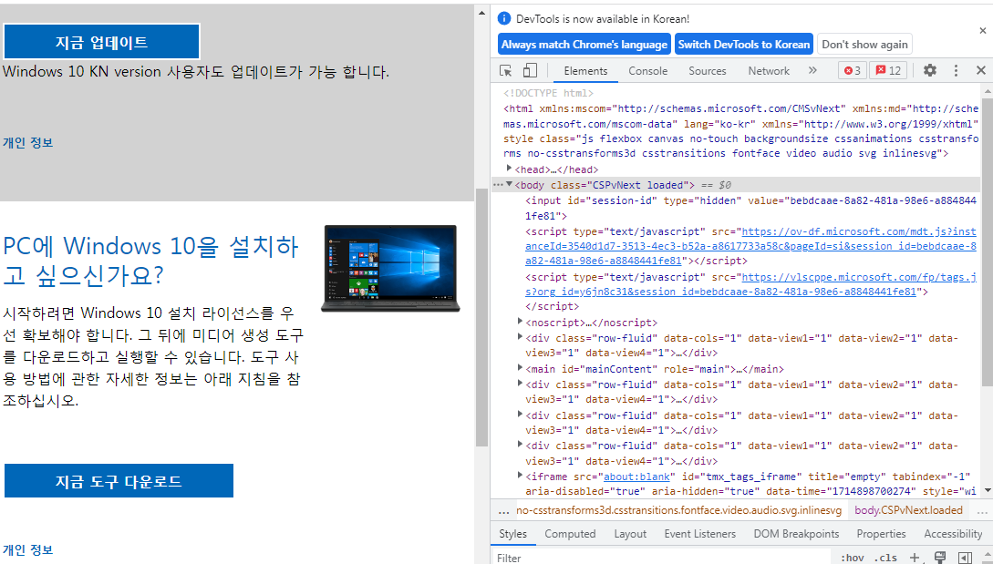Screen dimensions: 993x564
Task: Click Switch DevTools to Korean button
Action: pos(743,45)
